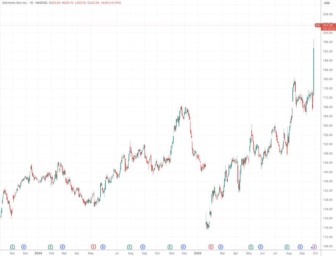
Task: Click the blue dividend marker near June 2025
Action: coord(260,247)
